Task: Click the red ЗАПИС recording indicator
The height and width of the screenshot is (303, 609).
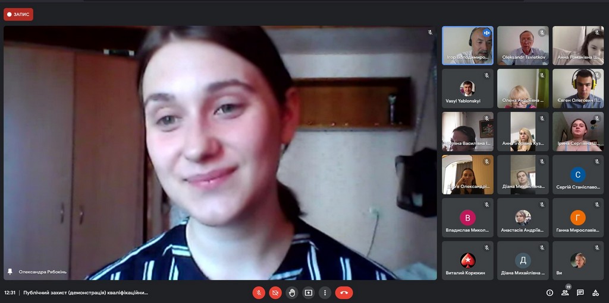Action: click(18, 14)
